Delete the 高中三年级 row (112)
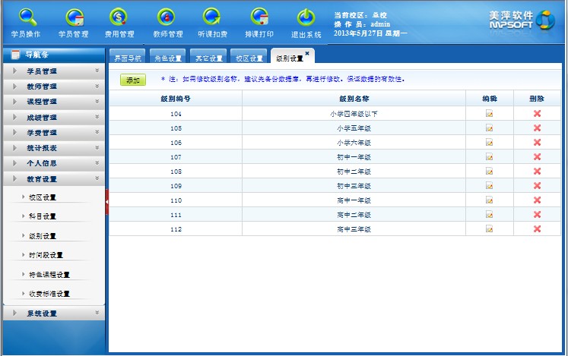This screenshot has width=568, height=356. pos(537,228)
